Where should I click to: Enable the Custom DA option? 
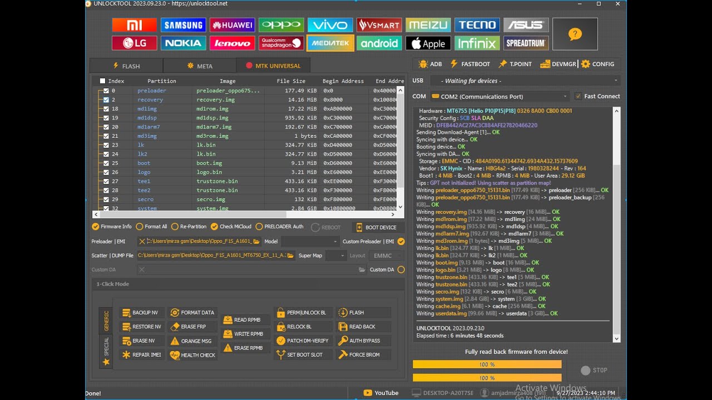click(401, 270)
